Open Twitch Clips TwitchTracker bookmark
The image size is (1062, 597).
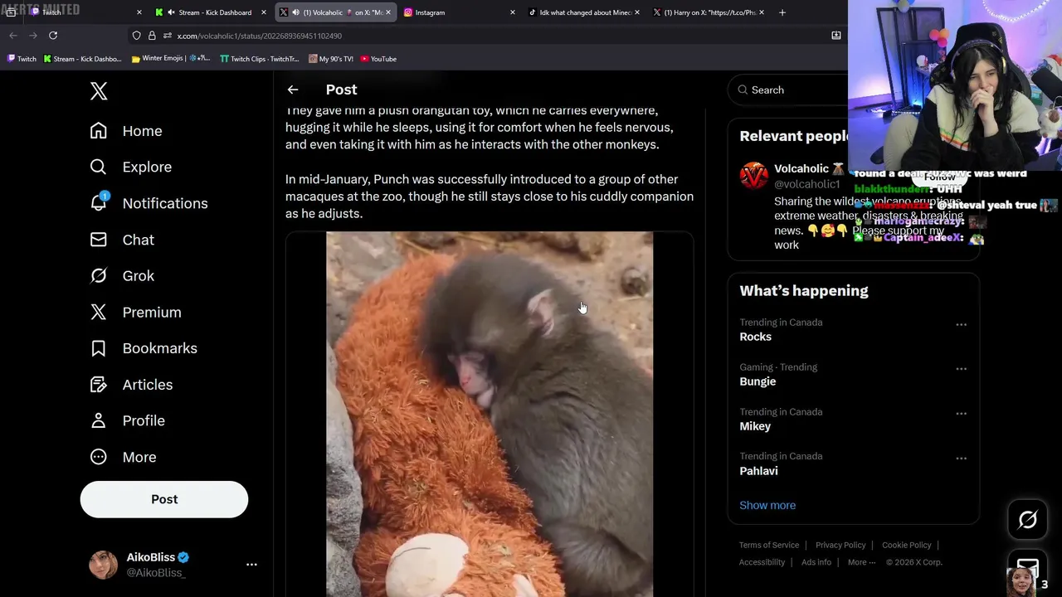[259, 59]
